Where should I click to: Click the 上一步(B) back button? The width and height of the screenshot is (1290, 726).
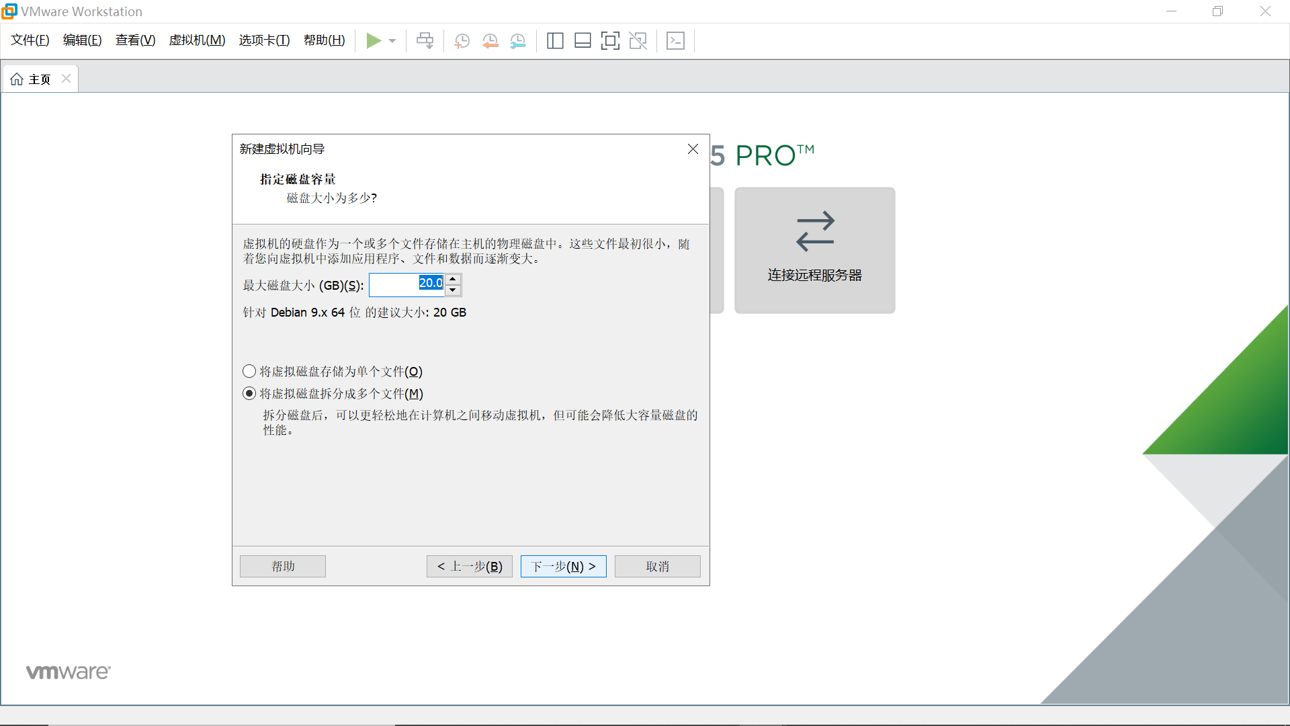[469, 566]
